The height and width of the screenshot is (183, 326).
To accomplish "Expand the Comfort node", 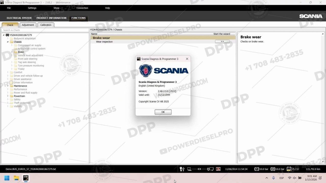I will click(x=8, y=72).
